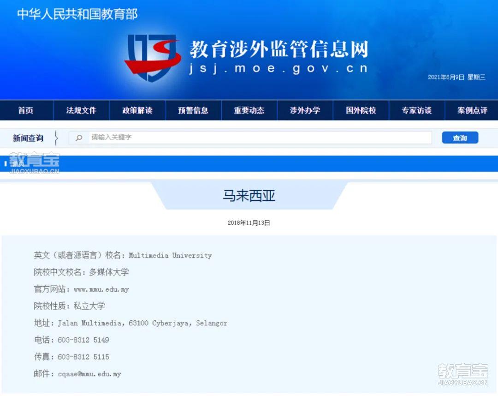This screenshot has height=396, width=498.
Task: Open the 重要动态 menu item
Action: pyautogui.click(x=249, y=110)
